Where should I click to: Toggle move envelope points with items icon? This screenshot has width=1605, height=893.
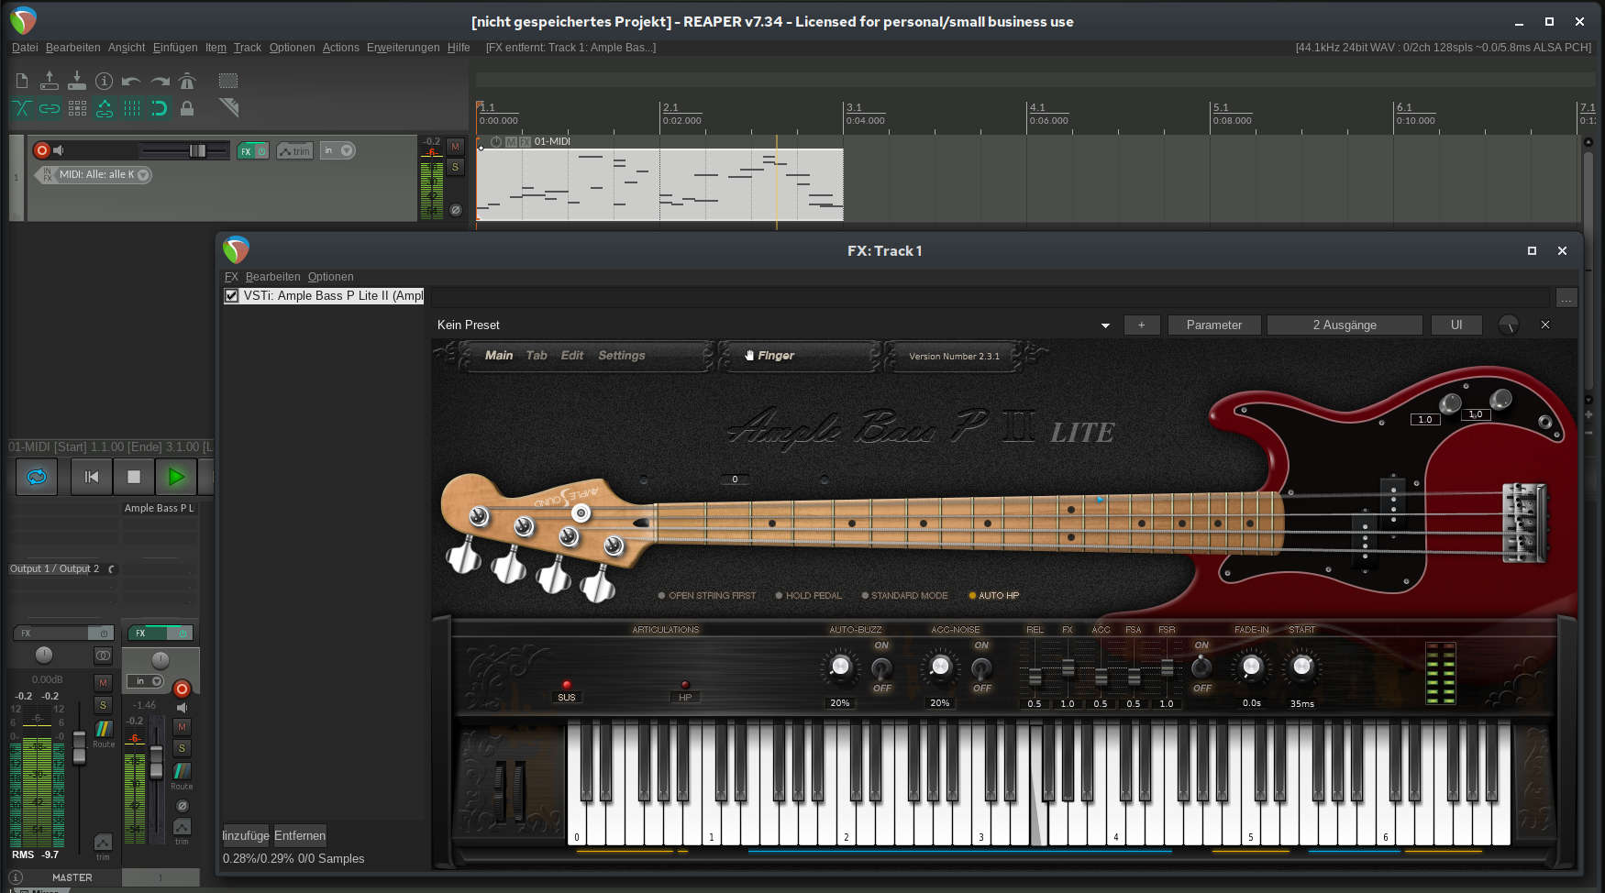point(105,108)
